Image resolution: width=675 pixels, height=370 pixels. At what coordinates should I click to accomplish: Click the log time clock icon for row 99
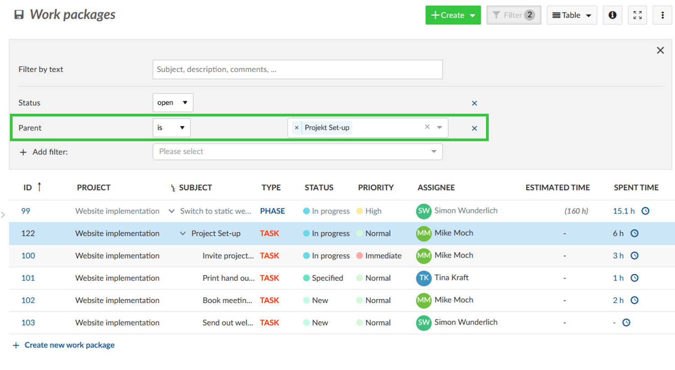(x=645, y=211)
